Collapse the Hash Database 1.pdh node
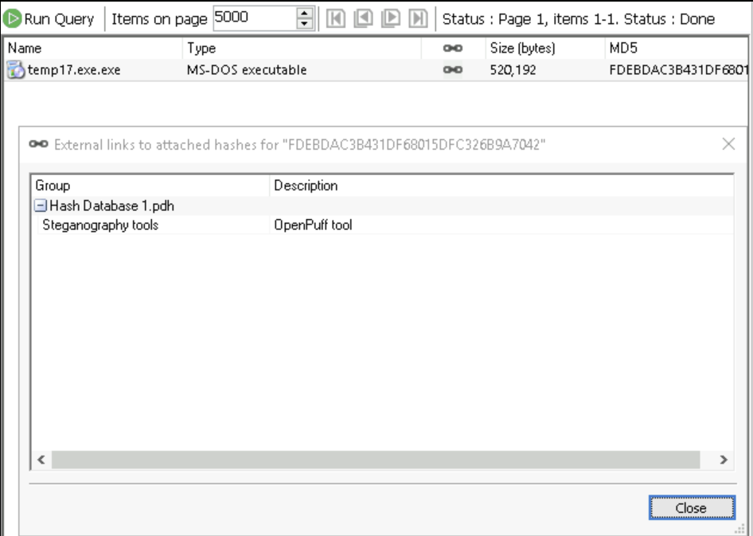753x536 pixels. click(41, 206)
